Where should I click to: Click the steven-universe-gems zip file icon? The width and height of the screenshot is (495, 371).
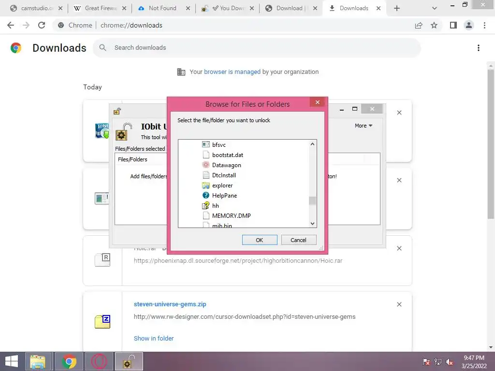[x=102, y=321]
